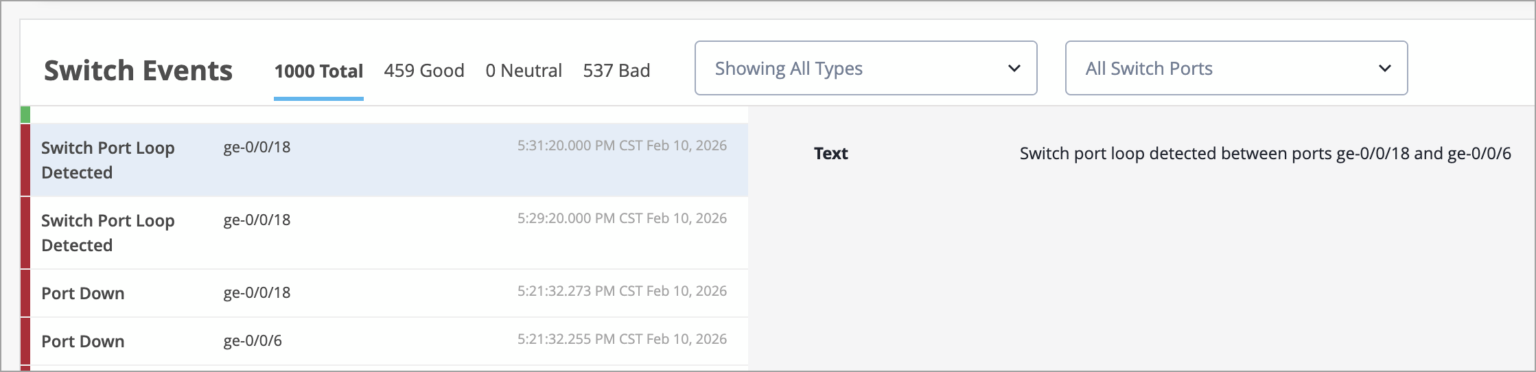Click the ge-0/0/6 port label
This screenshot has width=1536, height=372.
253,341
